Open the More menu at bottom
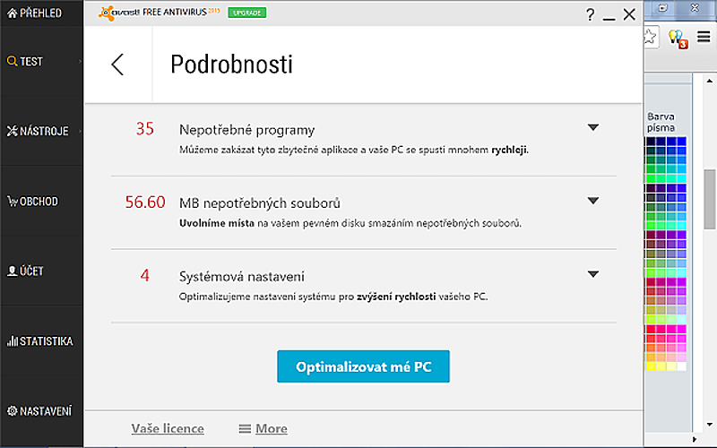 tap(263, 428)
